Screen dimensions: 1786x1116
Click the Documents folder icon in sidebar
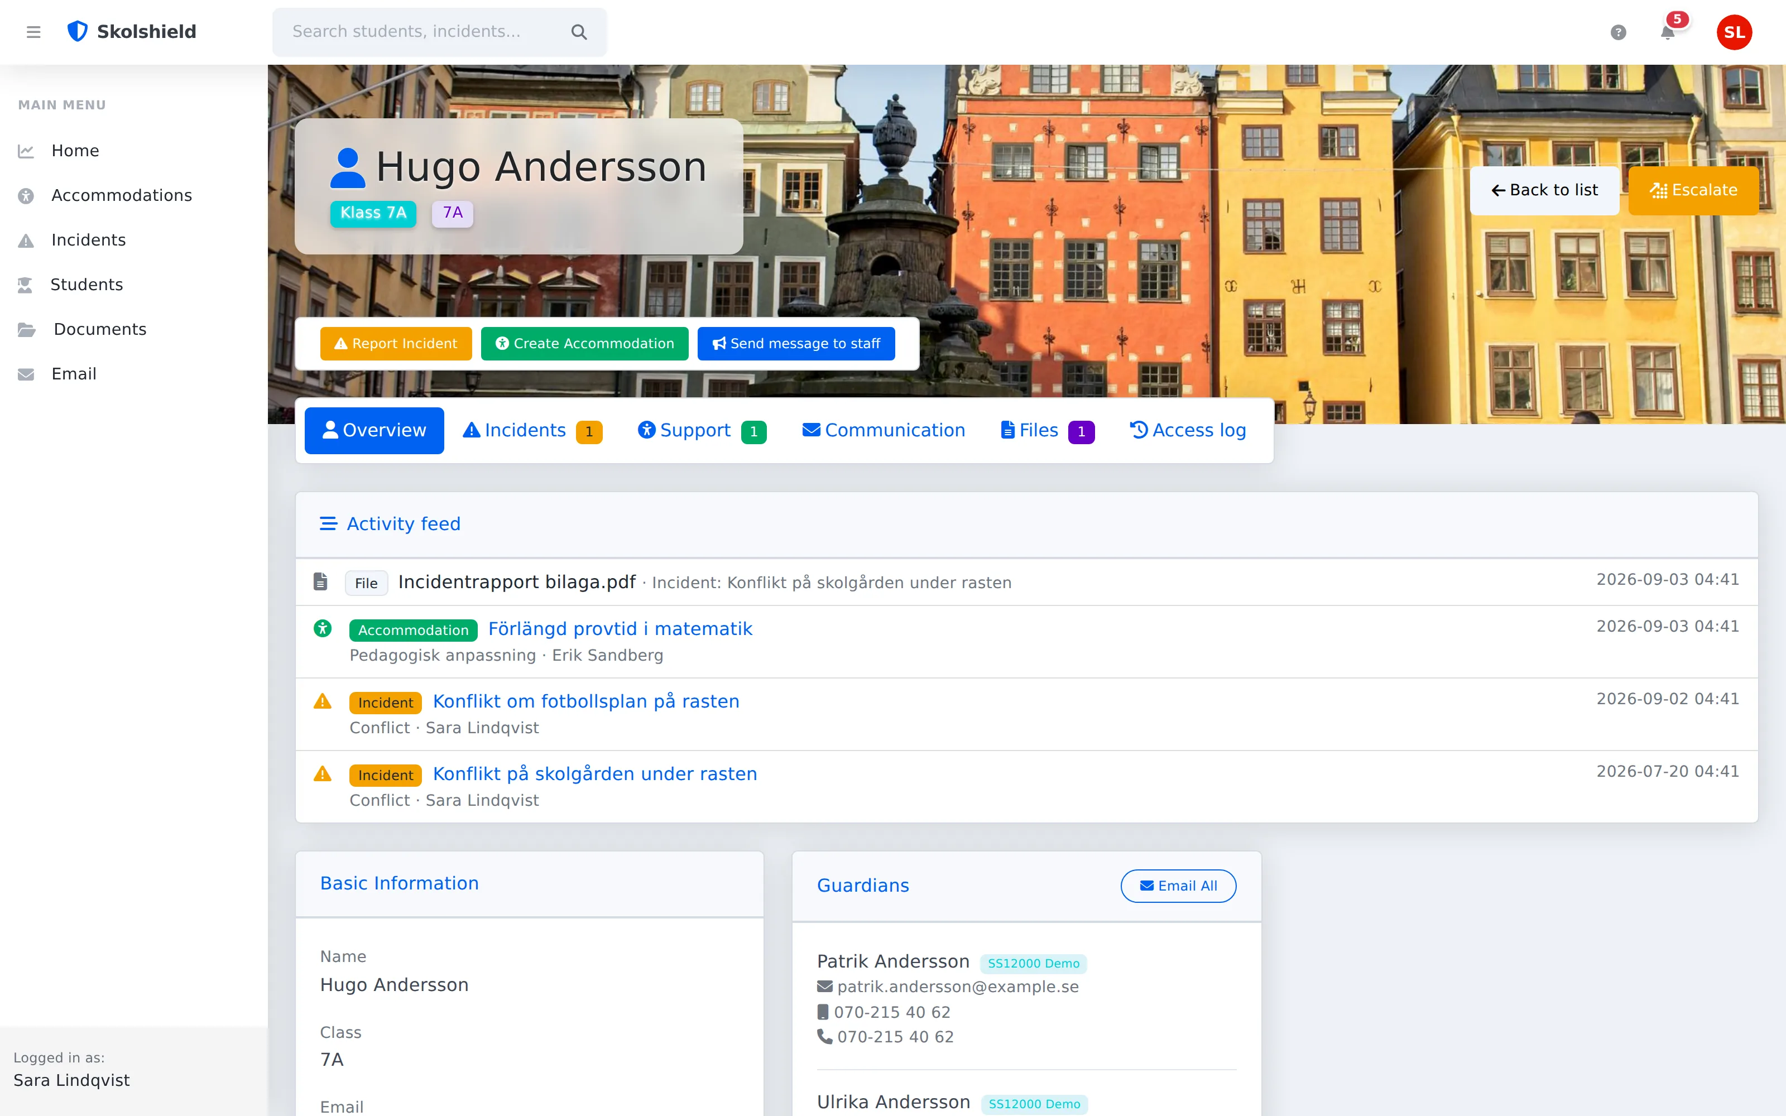pyautogui.click(x=27, y=329)
